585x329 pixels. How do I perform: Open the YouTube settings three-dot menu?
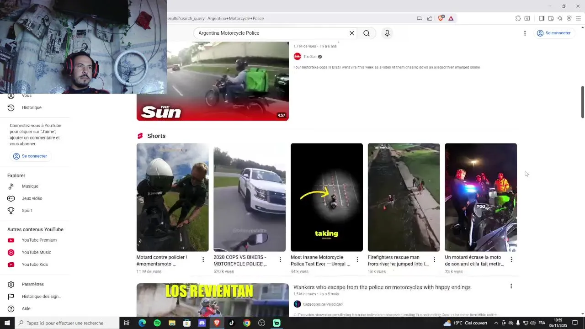525,33
